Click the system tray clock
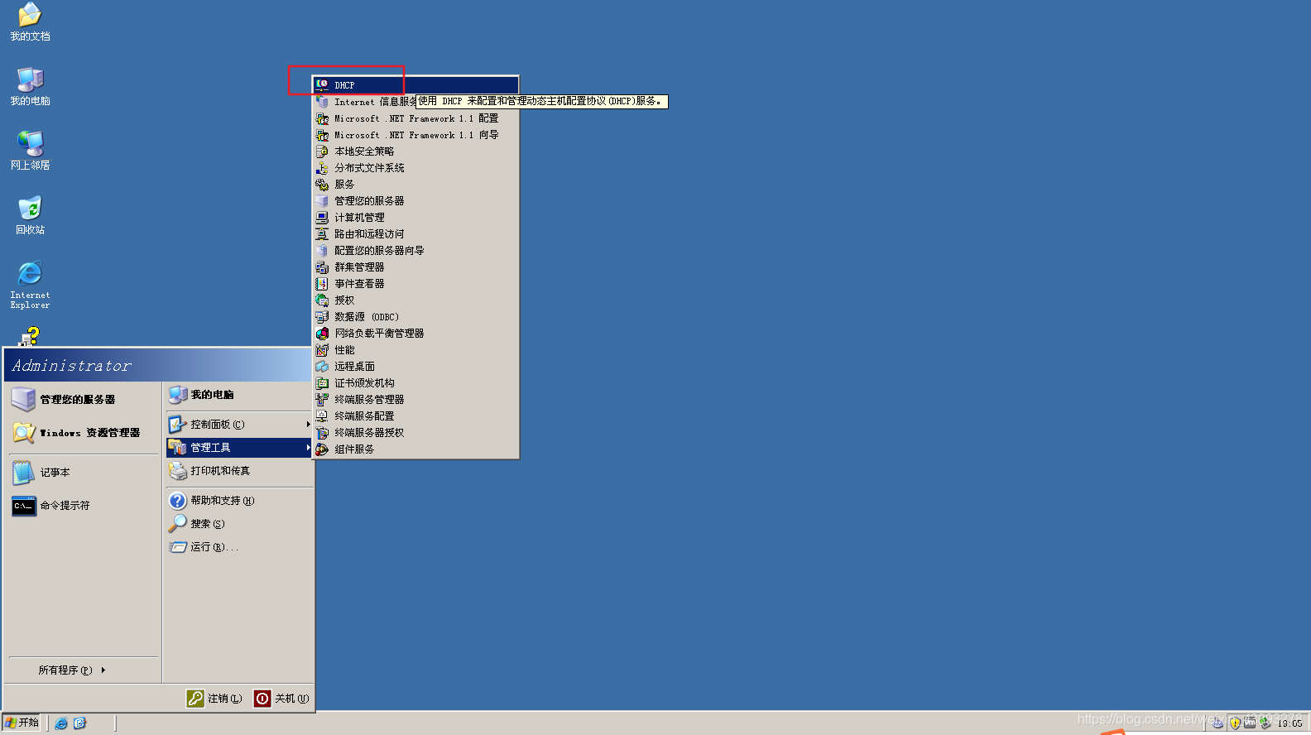Screen dimensions: 1311x735 1289,723
